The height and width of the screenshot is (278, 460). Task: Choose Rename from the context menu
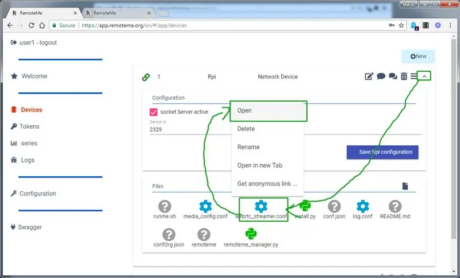267,147
